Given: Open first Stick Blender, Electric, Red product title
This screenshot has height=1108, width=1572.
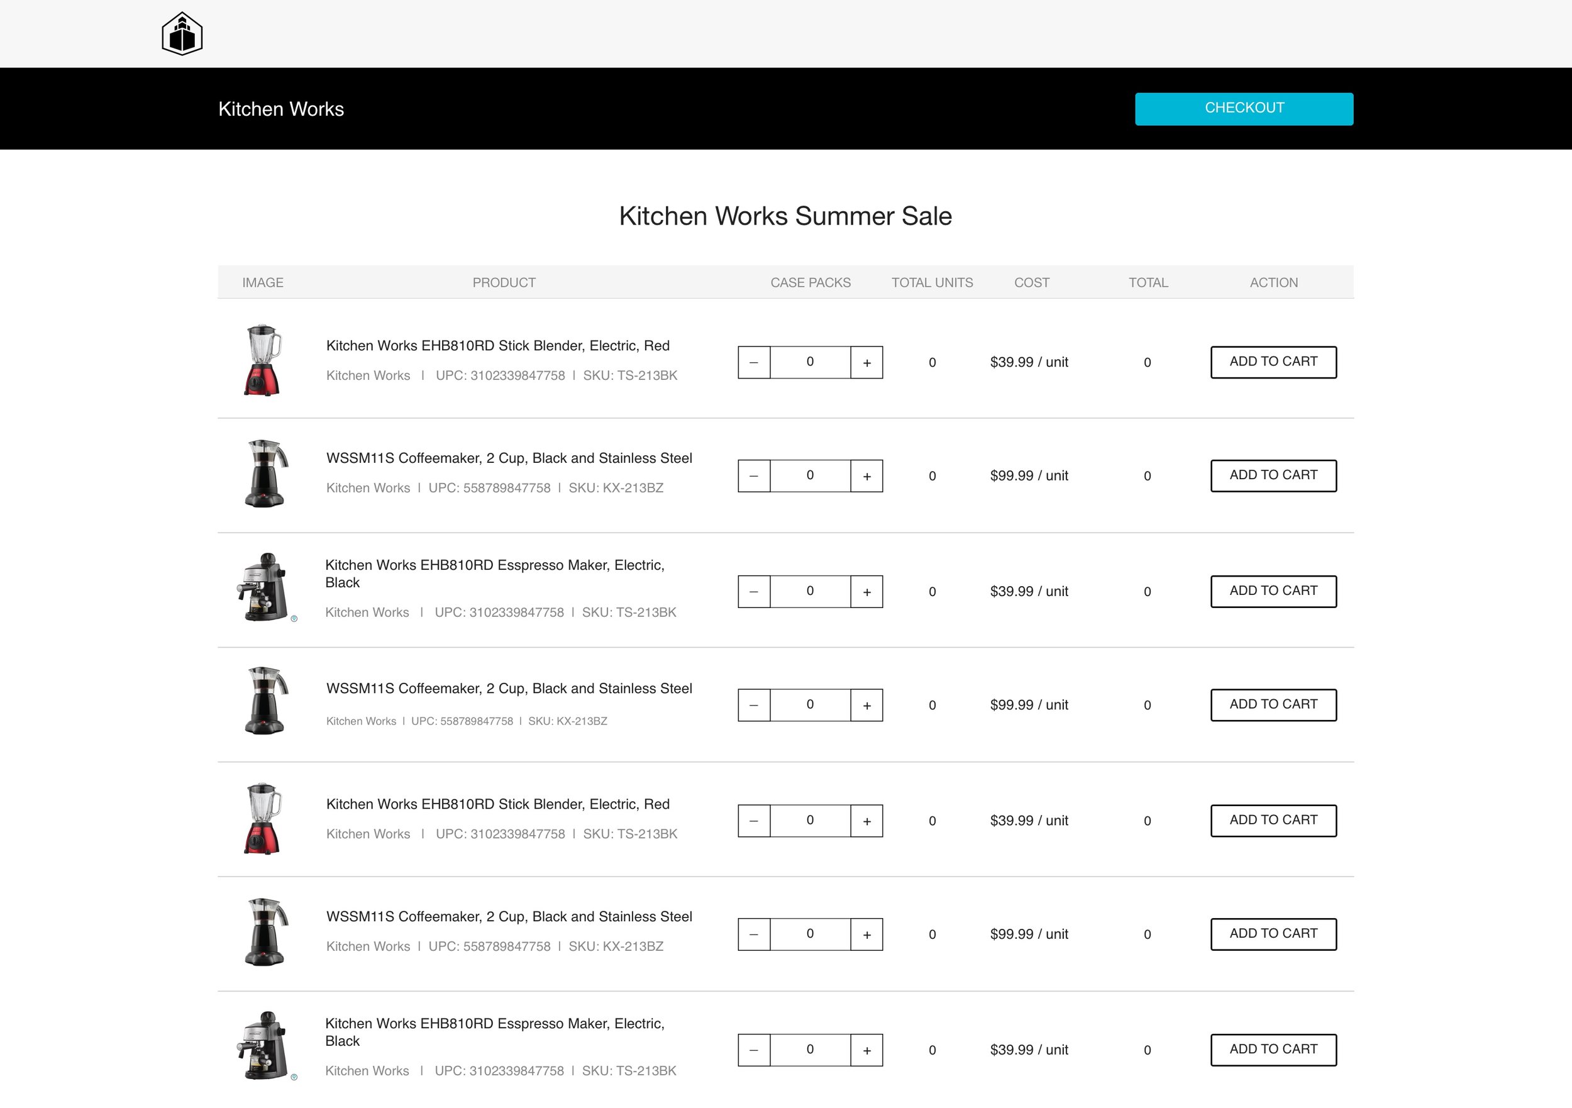Looking at the screenshot, I should tap(498, 346).
